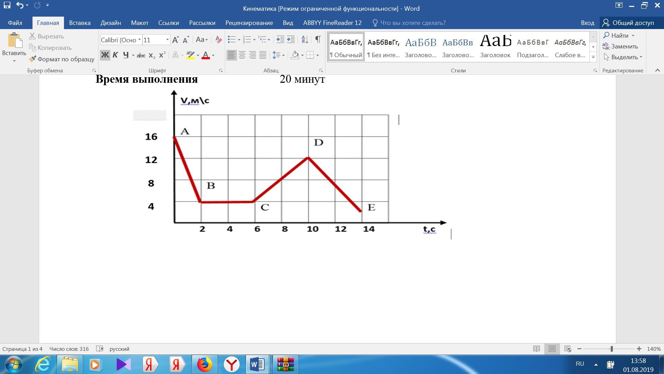Screen dimensions: 664x374
Task: Click the Increase Indent icon
Action: [291, 39]
